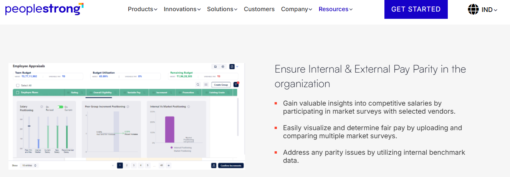Click the globe region icon
This screenshot has width=510, height=177.
(x=473, y=10)
